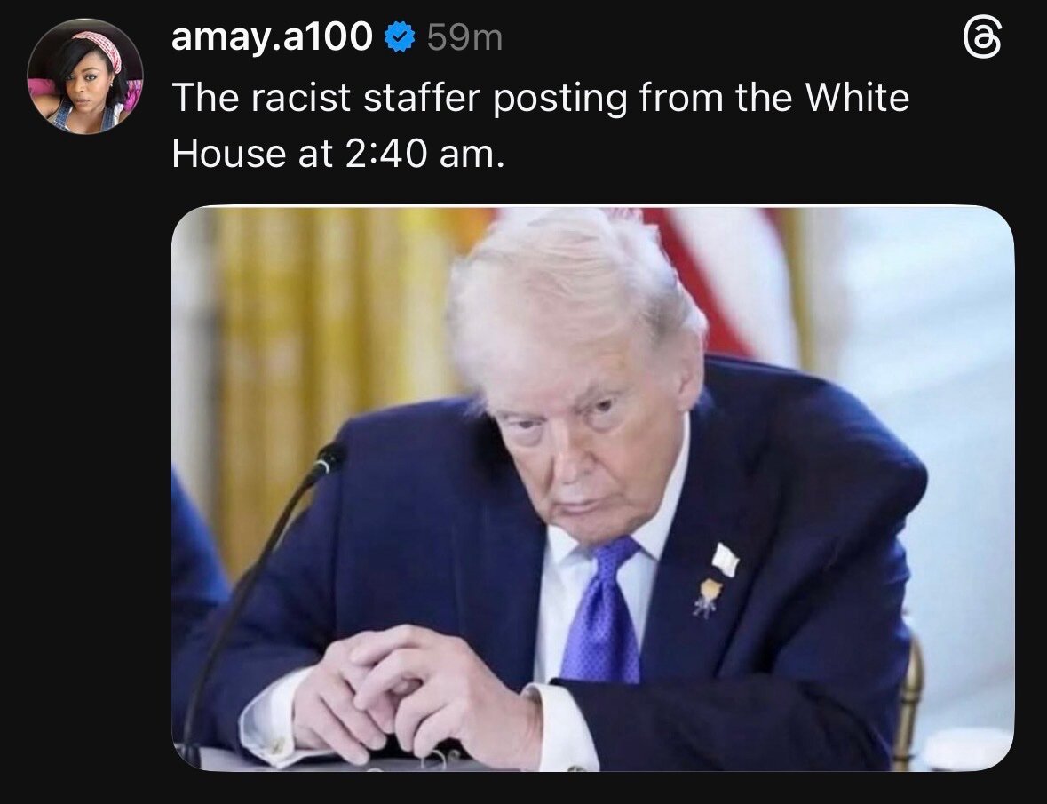
Task: Tap the red-striped flag behind the man
Action: pyautogui.click(x=718, y=281)
